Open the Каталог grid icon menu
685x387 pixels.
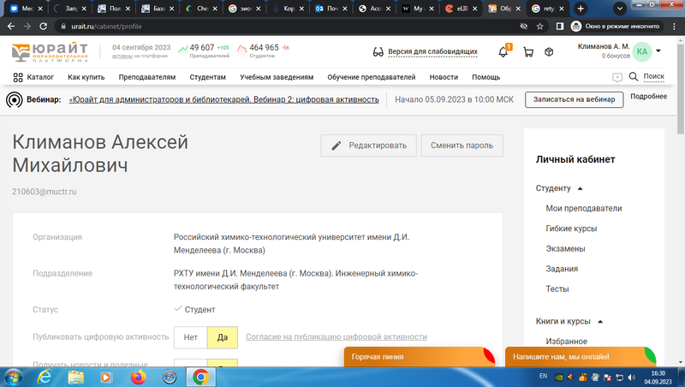point(18,77)
